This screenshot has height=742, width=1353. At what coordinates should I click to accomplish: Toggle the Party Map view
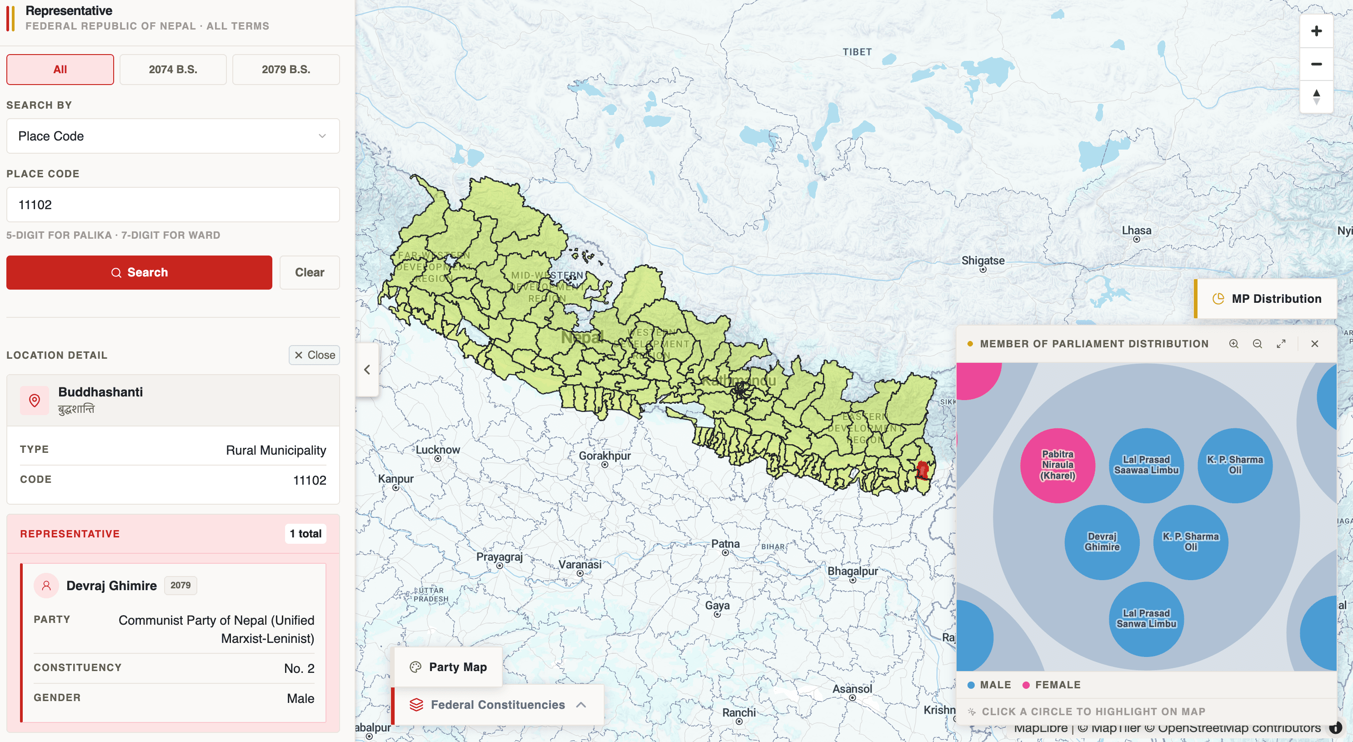(x=448, y=667)
